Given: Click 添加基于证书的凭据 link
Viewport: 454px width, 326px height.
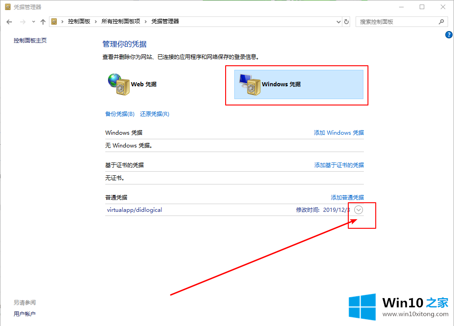Looking at the screenshot, I should point(339,165).
